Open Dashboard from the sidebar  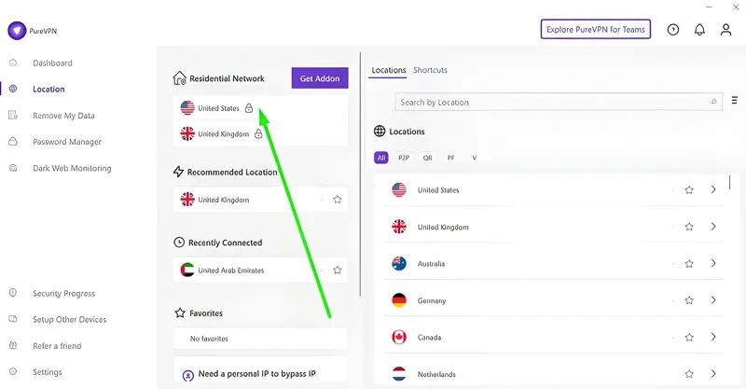(x=52, y=63)
